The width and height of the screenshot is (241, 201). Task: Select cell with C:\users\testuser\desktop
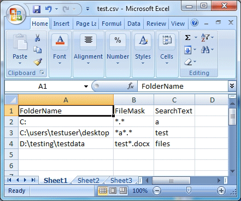coord(66,133)
